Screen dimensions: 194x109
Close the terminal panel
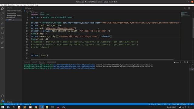pos(192,62)
